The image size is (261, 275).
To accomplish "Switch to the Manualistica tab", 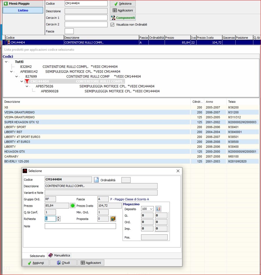I will tap(59, 255).
